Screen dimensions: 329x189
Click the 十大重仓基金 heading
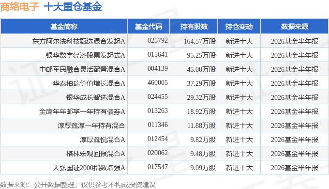[x=73, y=6]
